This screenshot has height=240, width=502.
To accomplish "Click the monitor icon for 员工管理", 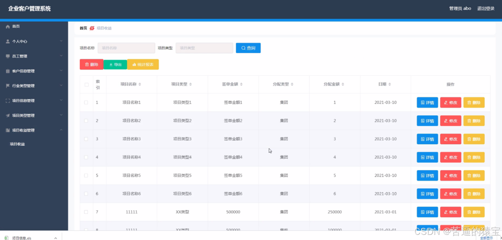I will pos(8,56).
